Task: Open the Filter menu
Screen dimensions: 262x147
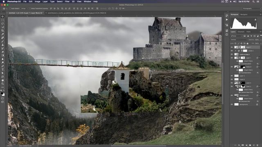Action: coord(67,2)
